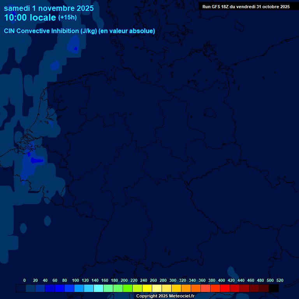Viewport: 299px width, 299px height.
Task: Pick the cyan swatch near 140
Action: pyautogui.click(x=98, y=288)
